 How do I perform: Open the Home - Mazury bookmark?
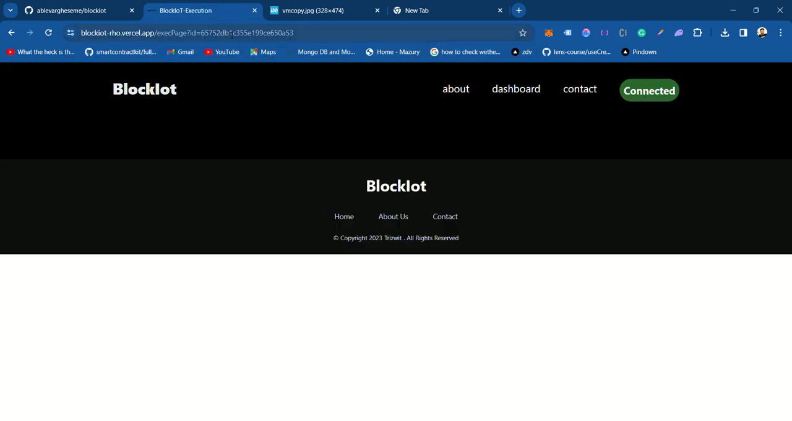tap(393, 52)
